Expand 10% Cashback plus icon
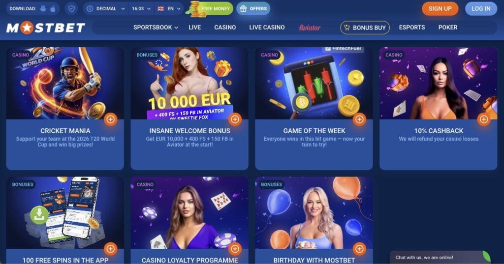 click(484, 119)
